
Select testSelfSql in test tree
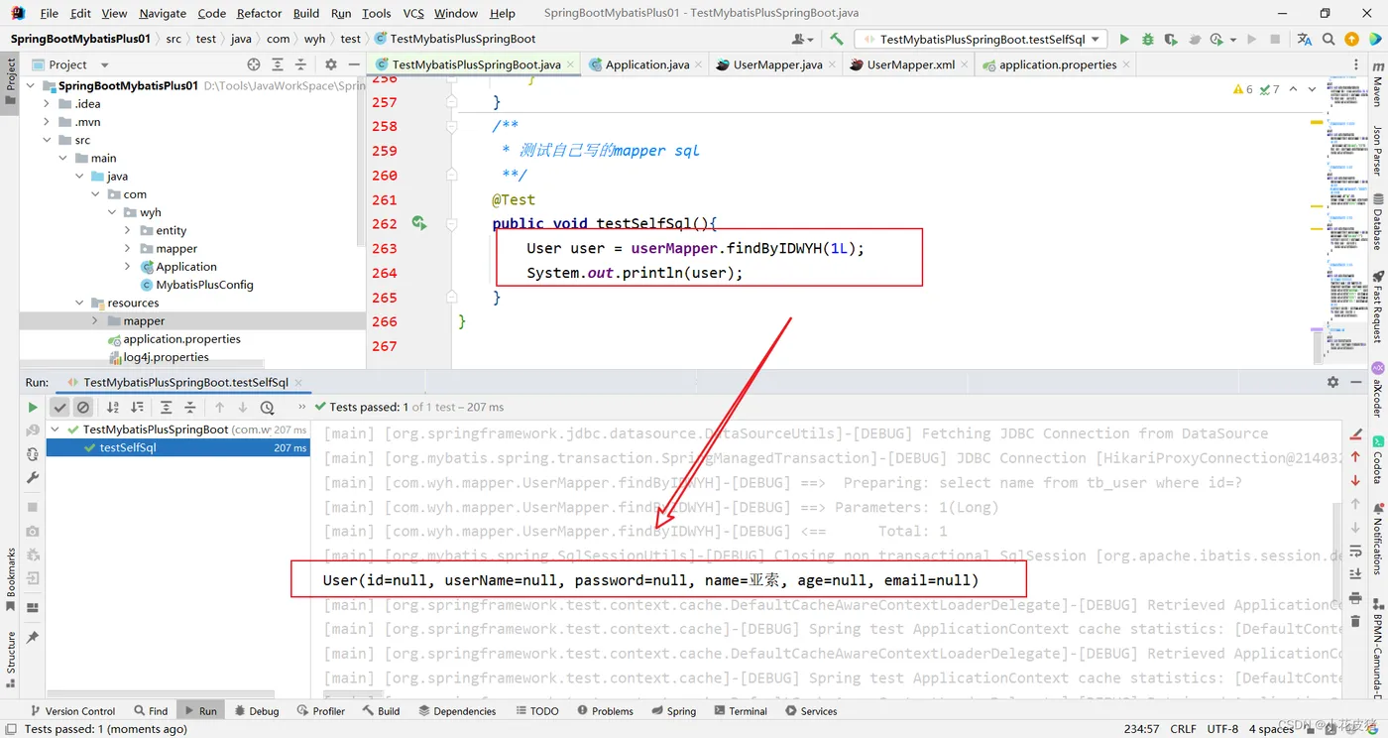(128, 447)
